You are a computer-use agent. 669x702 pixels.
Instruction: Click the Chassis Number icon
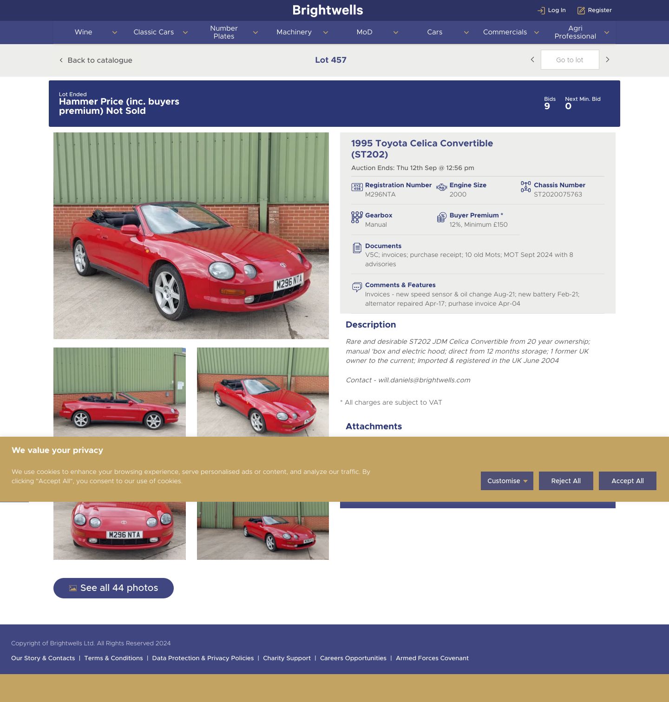(x=525, y=187)
